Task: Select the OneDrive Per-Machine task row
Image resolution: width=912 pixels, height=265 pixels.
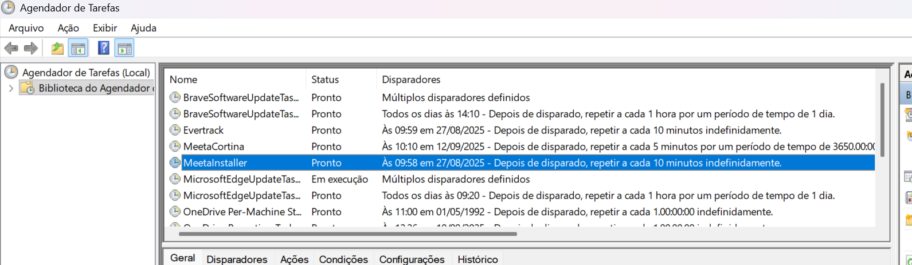Action: click(242, 212)
